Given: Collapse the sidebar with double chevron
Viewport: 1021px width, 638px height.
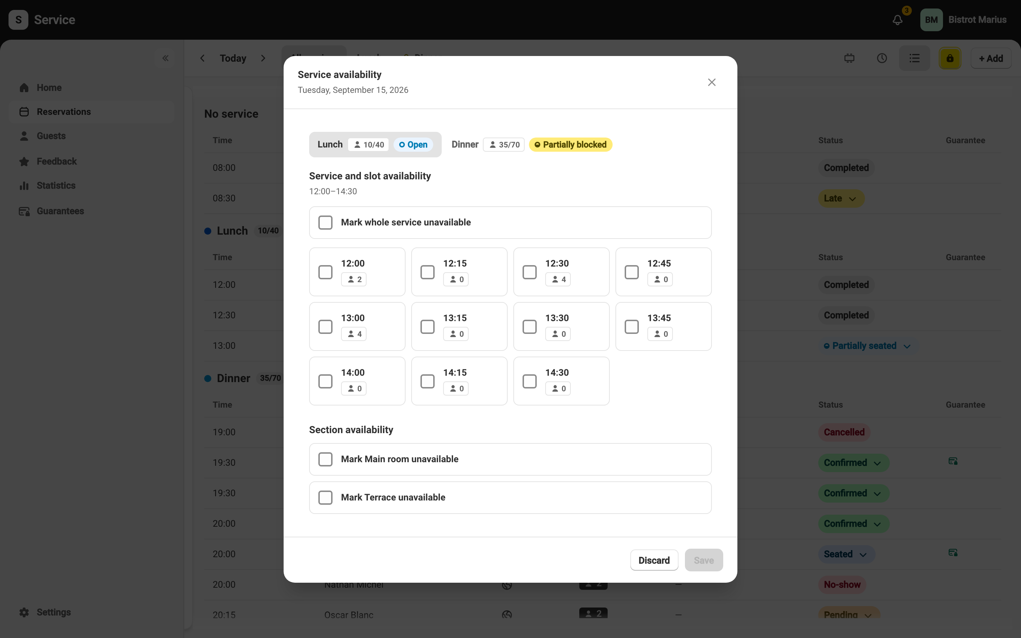Looking at the screenshot, I should pyautogui.click(x=166, y=58).
